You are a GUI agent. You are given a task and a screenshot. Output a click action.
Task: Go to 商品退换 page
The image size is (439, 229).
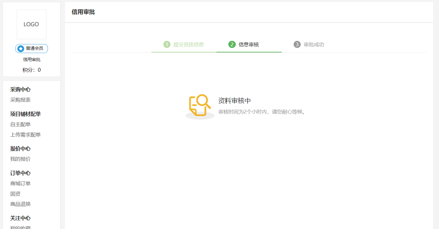[x=21, y=204]
